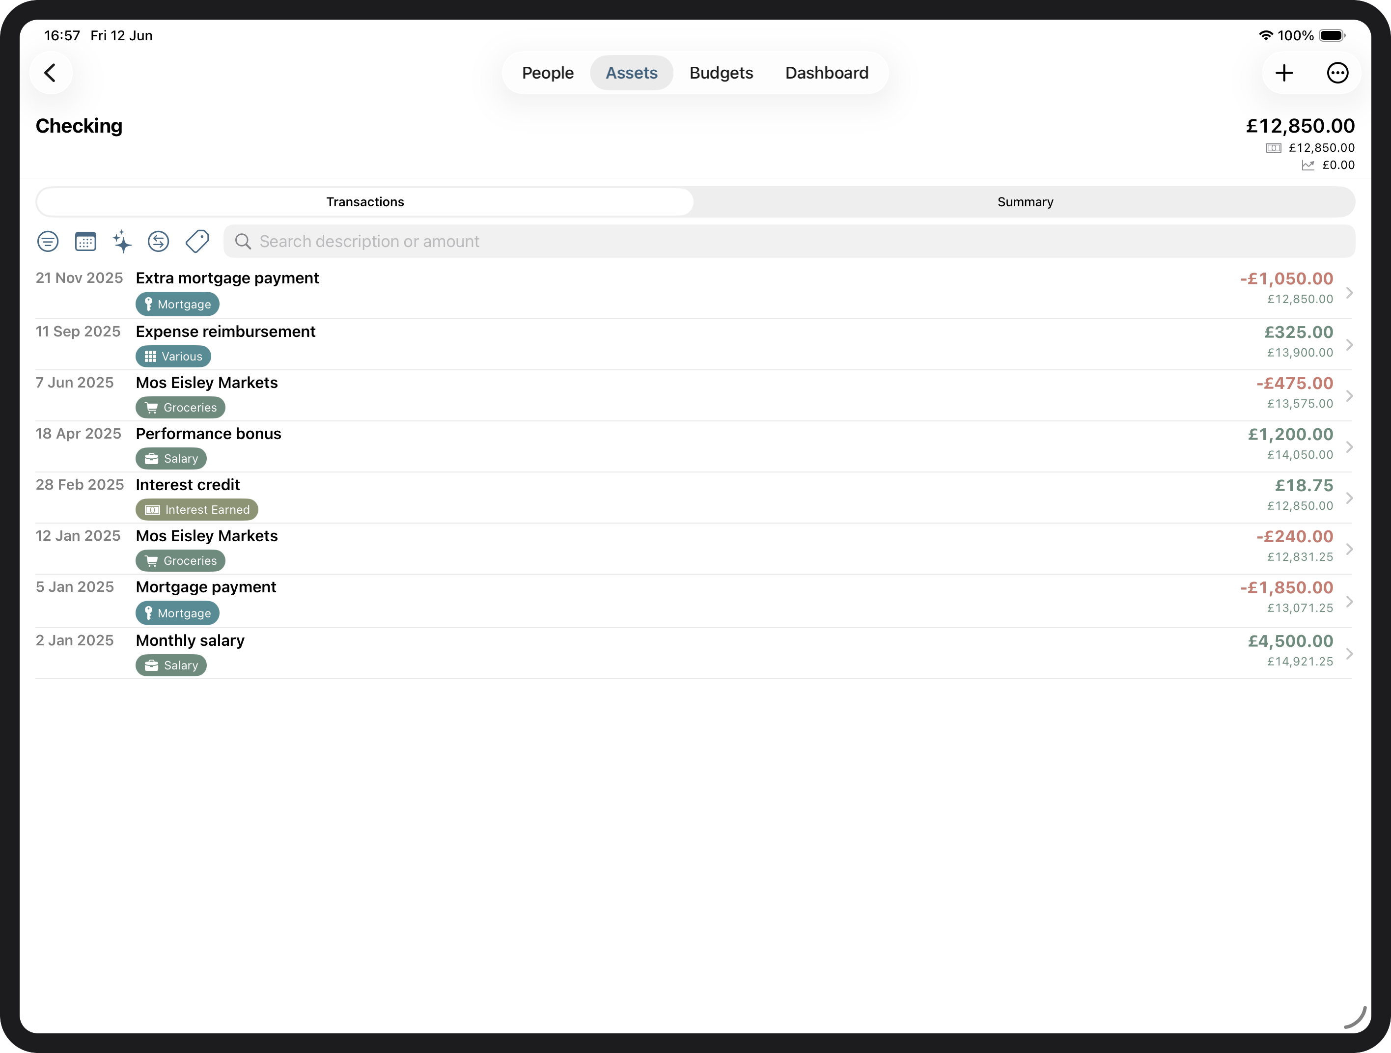
Task: Open 12 Jan Mos Eisley Markets chevron
Action: pos(1349,550)
